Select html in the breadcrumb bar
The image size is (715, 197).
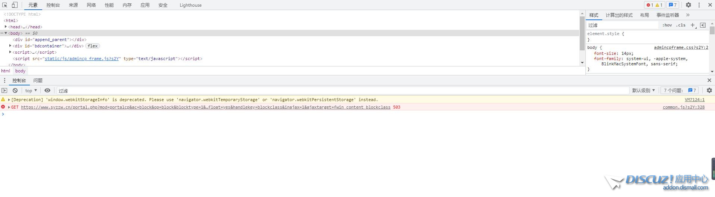(6, 71)
